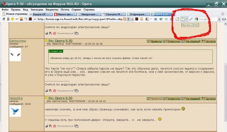
Task: Click the Nelechka blue bird avatar
Action: pos(15,111)
